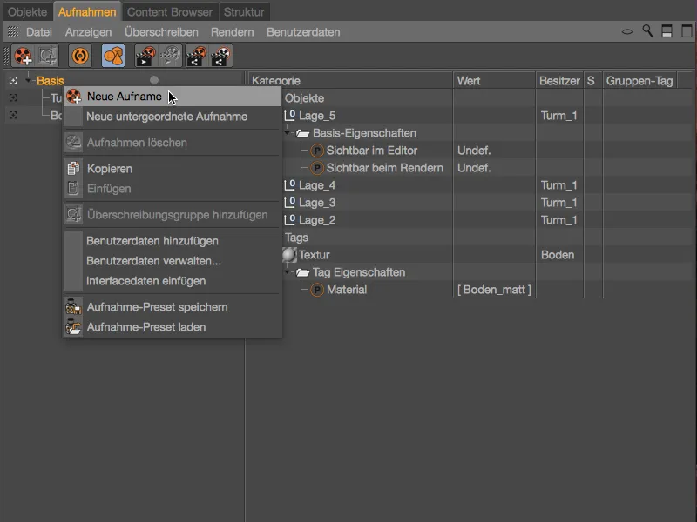Activate the Tu… take viewfinder icon

(x=13, y=97)
